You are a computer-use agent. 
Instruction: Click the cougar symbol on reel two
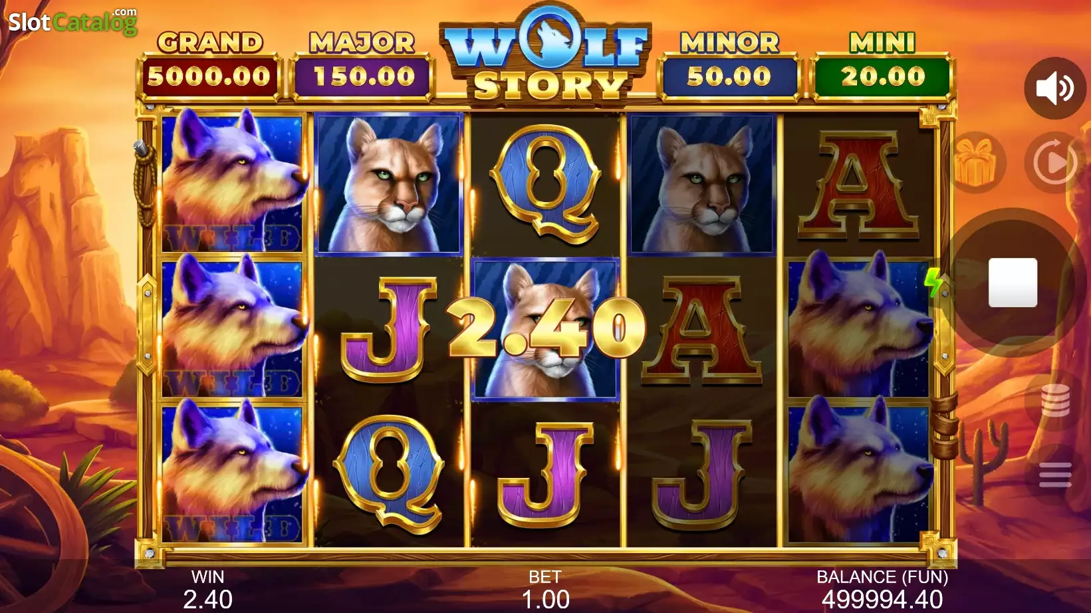tap(389, 184)
